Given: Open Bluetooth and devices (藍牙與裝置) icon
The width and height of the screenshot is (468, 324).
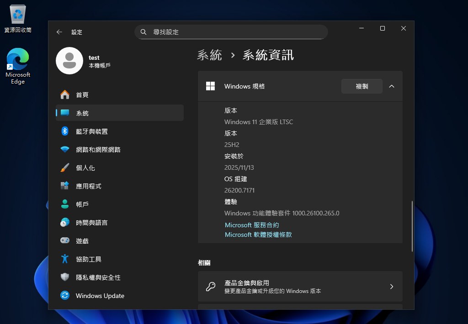Looking at the screenshot, I should [x=65, y=131].
